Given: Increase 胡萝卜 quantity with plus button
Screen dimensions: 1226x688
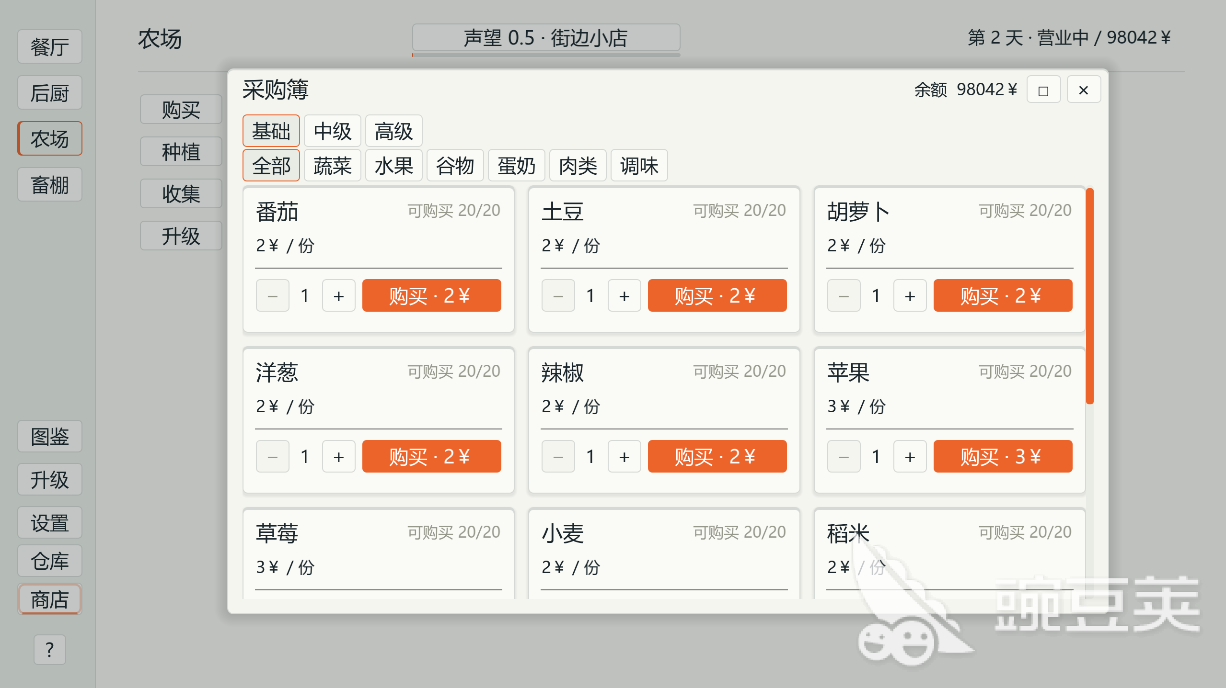Looking at the screenshot, I should click(910, 296).
